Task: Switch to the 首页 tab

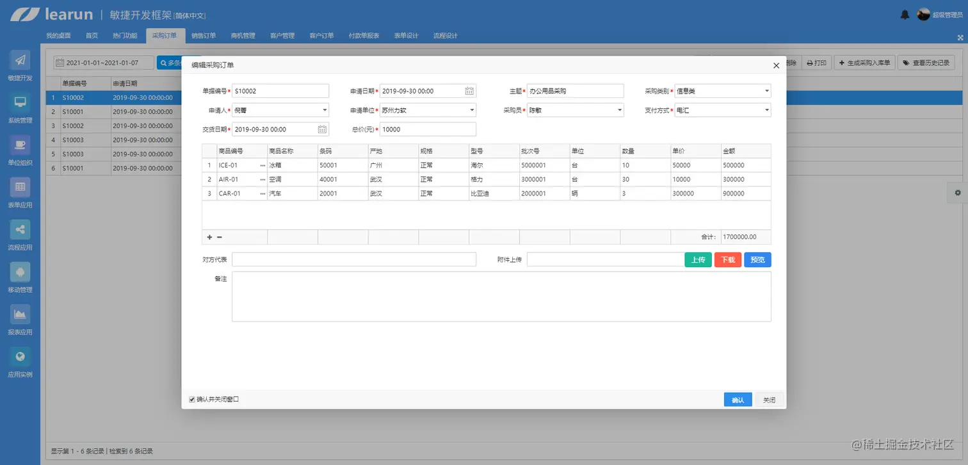Action: click(92, 36)
